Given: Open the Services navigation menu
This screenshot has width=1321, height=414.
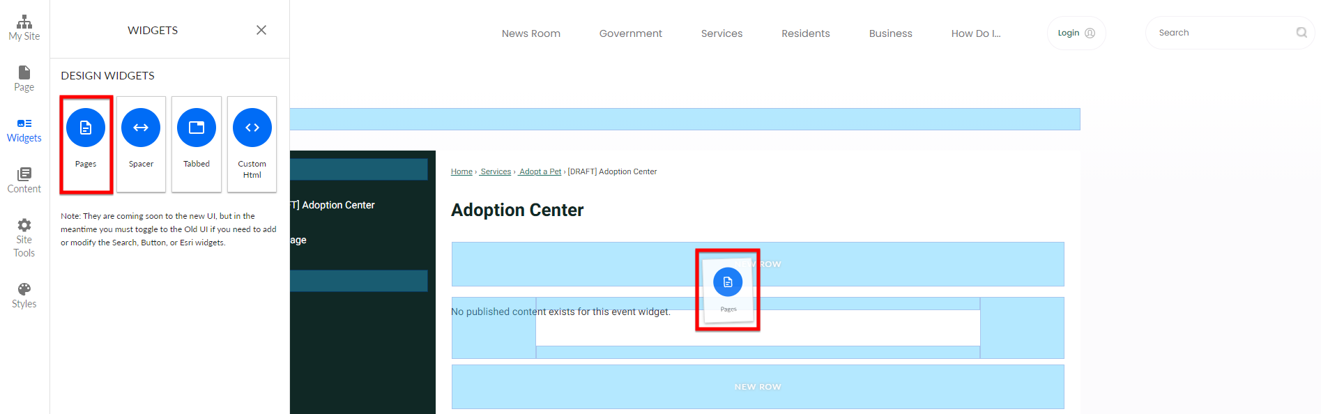Looking at the screenshot, I should pyautogui.click(x=721, y=33).
